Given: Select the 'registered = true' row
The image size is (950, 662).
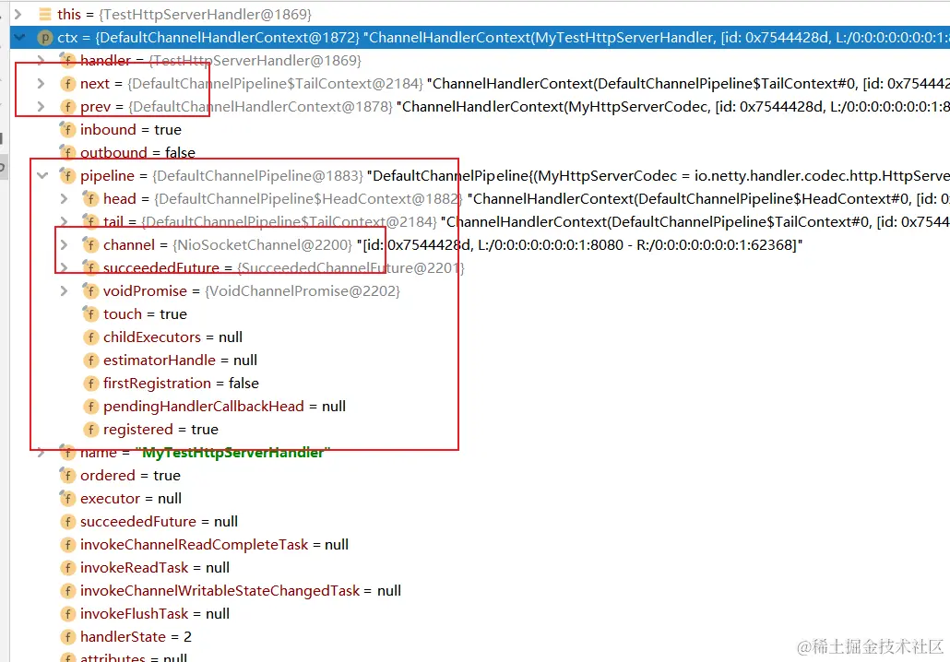Looking at the screenshot, I should tap(480, 430).
